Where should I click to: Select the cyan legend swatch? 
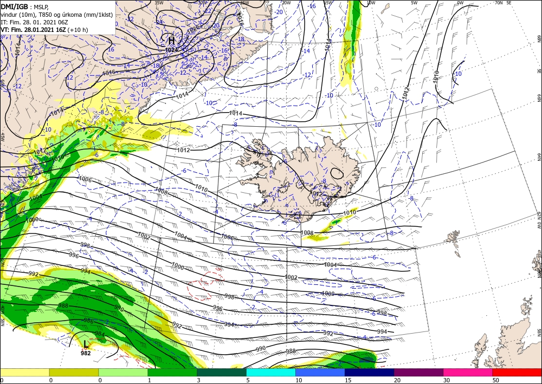270,372
